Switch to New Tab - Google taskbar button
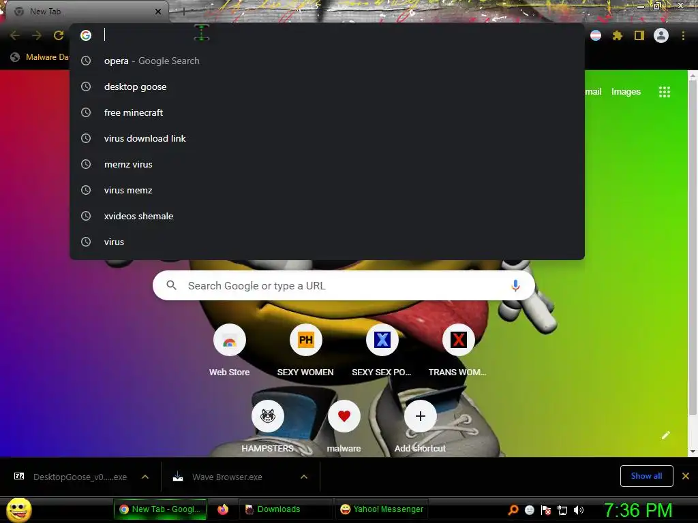Image resolution: width=698 pixels, height=523 pixels. 160,509
